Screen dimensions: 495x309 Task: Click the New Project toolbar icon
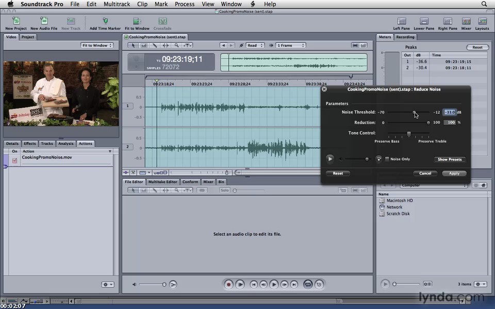[x=16, y=21]
